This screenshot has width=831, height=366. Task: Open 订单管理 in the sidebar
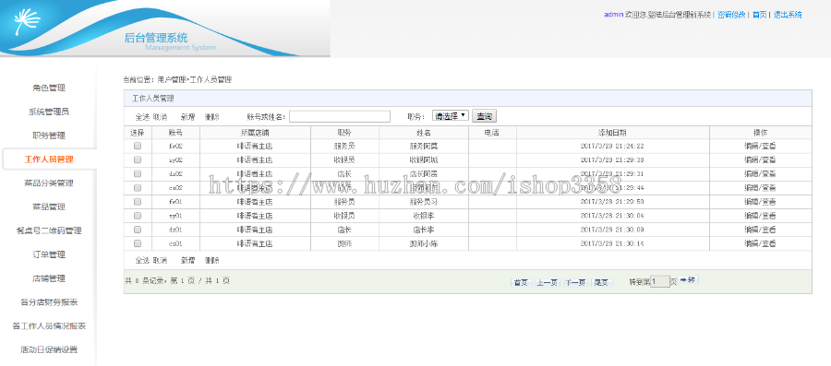click(x=49, y=254)
